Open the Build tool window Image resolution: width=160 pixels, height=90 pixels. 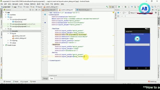(15, 81)
